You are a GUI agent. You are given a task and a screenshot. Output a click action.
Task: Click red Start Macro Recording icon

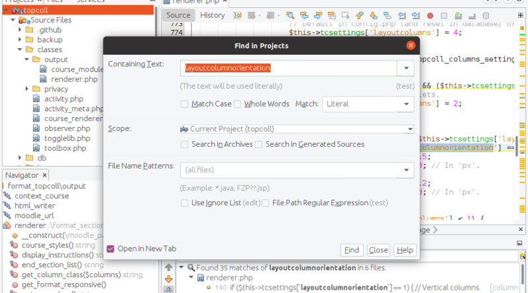[x=430, y=16]
